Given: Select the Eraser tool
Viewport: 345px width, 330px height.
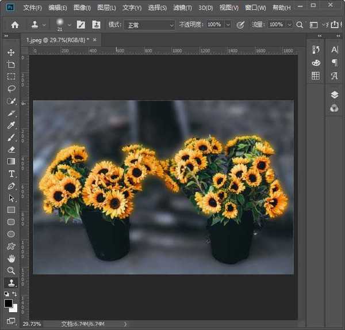Looking at the screenshot, I should pos(11,149).
